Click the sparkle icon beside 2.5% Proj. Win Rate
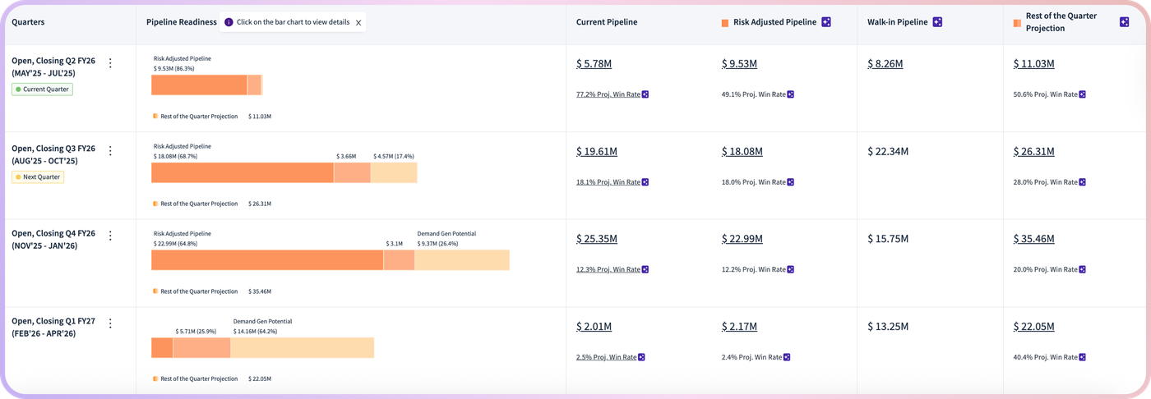The height and width of the screenshot is (399, 1151). pos(641,357)
